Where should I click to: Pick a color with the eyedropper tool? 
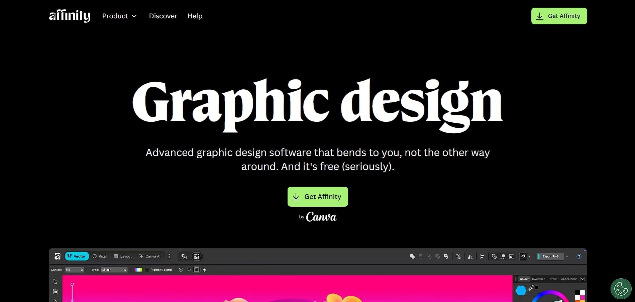pos(532,287)
